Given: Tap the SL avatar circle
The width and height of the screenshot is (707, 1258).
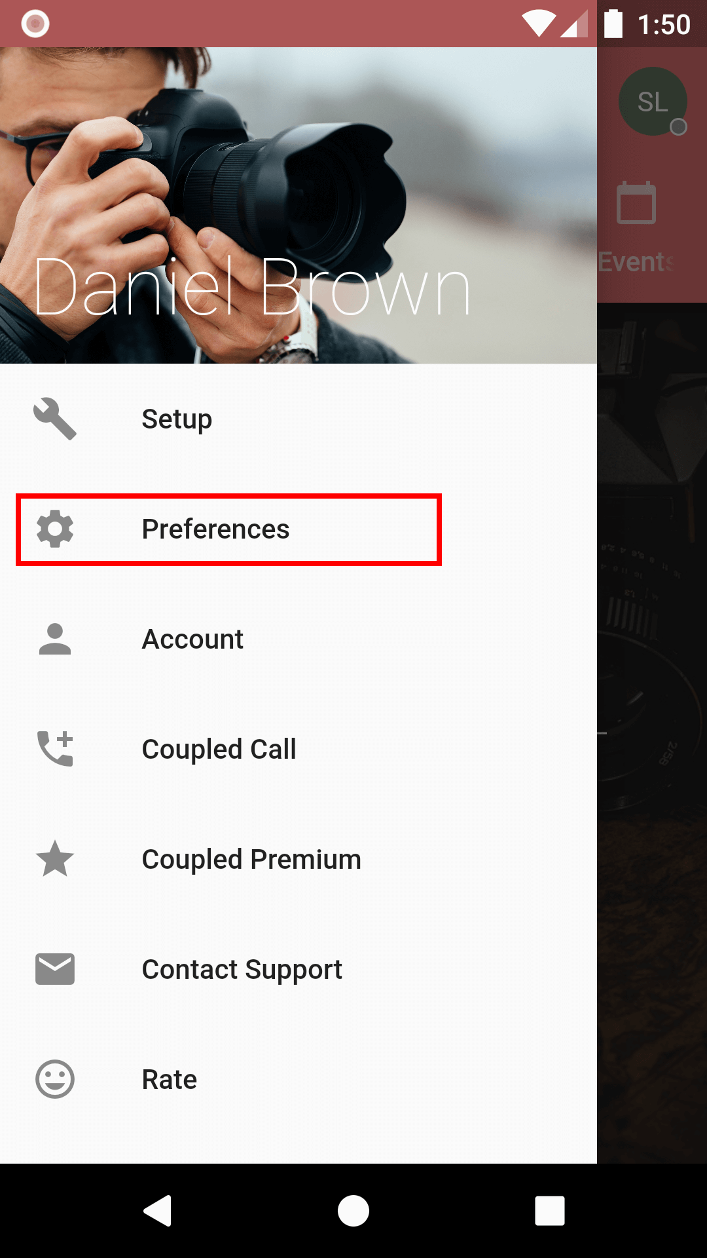Looking at the screenshot, I should 653,102.
